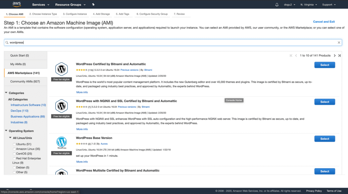Open Previous versions of WordPress with NGINX
This screenshot has width=348, height=194.
point(127,107)
